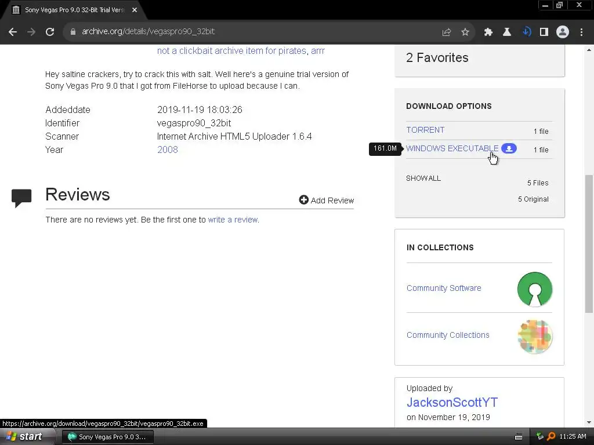Close the Sony Vegas Pro browser tab
The image size is (594, 445).
[x=135, y=10]
